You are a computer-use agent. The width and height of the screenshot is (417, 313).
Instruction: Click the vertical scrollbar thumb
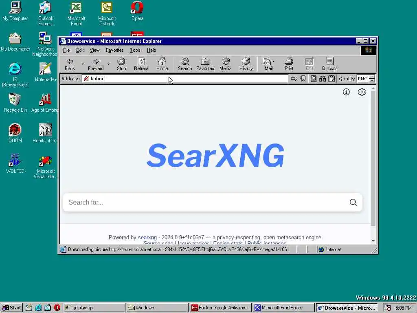pos(373,158)
